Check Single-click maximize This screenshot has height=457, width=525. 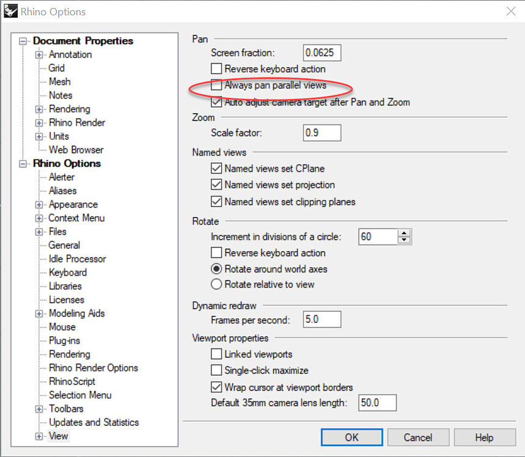(x=217, y=370)
